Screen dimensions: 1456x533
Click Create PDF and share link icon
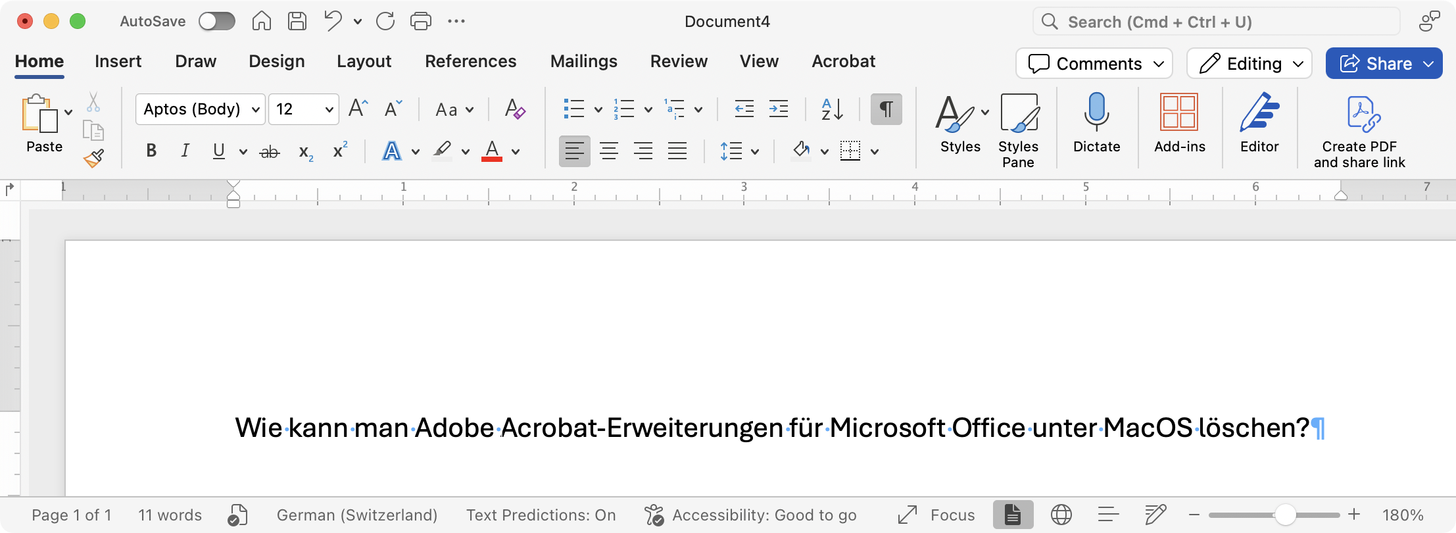1359,113
